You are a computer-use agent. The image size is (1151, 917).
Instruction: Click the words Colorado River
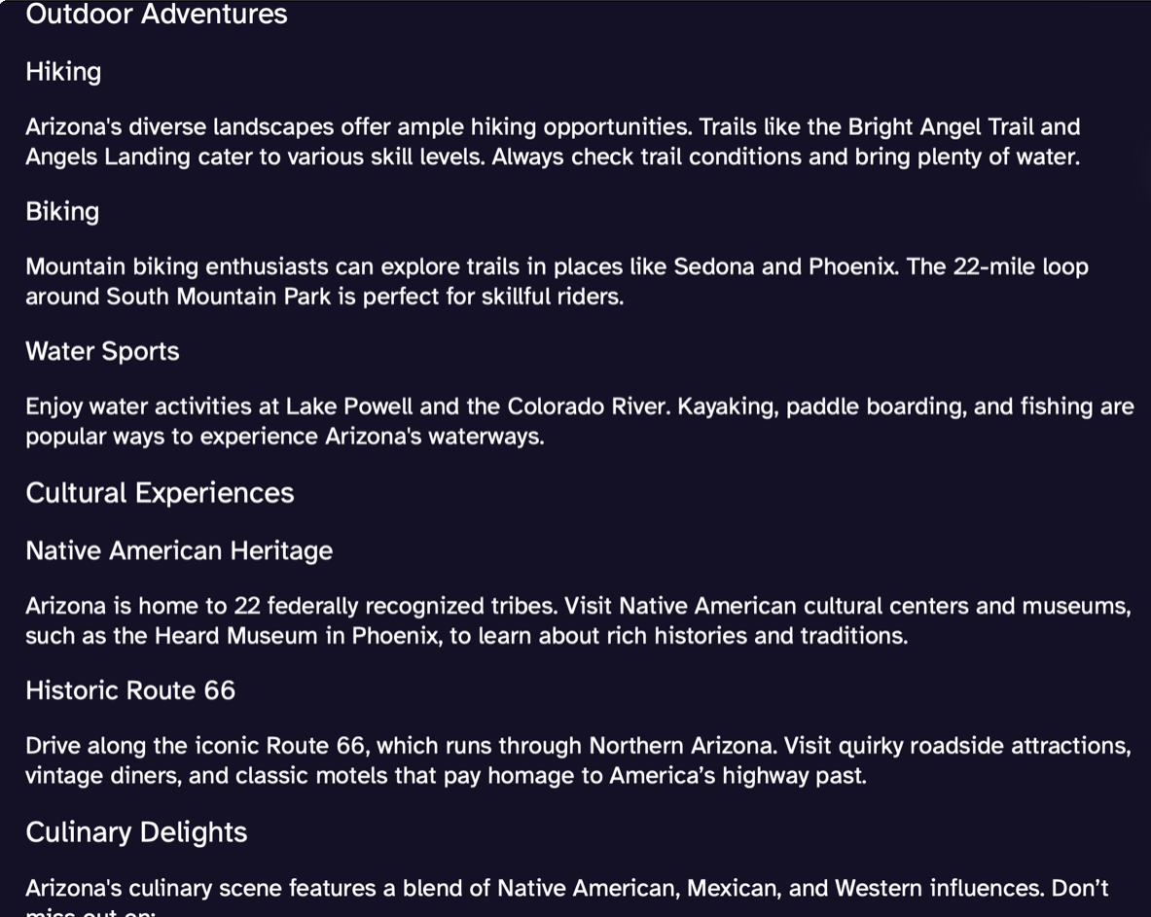(588, 406)
